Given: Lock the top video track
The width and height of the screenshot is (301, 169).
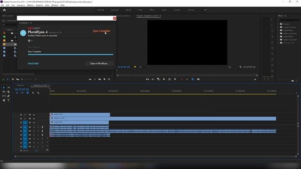Looking at the screenshot, I should coord(21,115).
